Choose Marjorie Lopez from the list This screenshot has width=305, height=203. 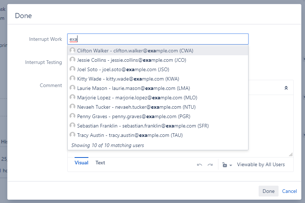(x=158, y=98)
